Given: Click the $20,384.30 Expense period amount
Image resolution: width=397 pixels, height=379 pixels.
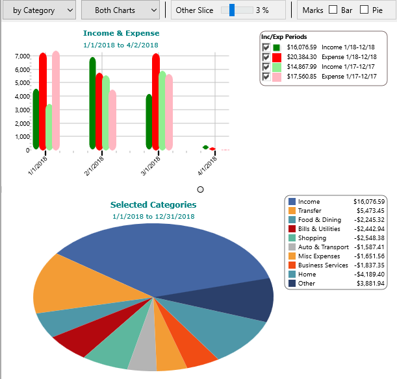Looking at the screenshot, I should click(x=301, y=57).
